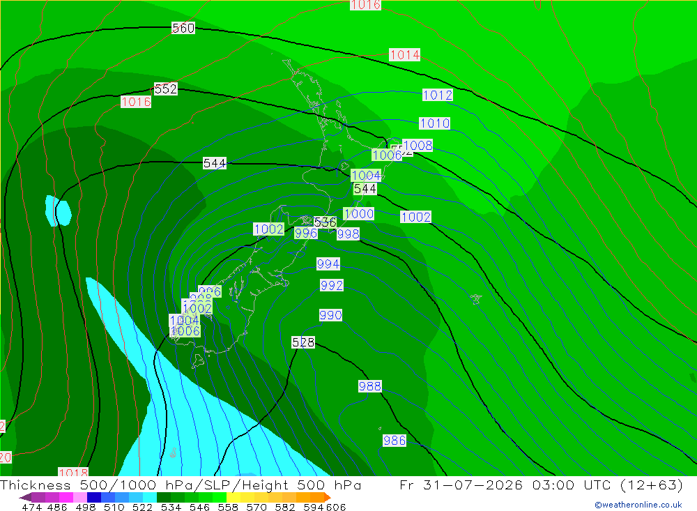Click the run offset text (12+63)
Image resolution: width=697 pixels, height=511 pixels.
coord(651,485)
